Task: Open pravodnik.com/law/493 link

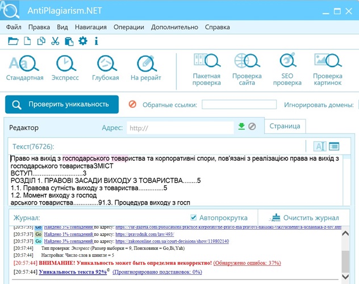Action: point(145,235)
